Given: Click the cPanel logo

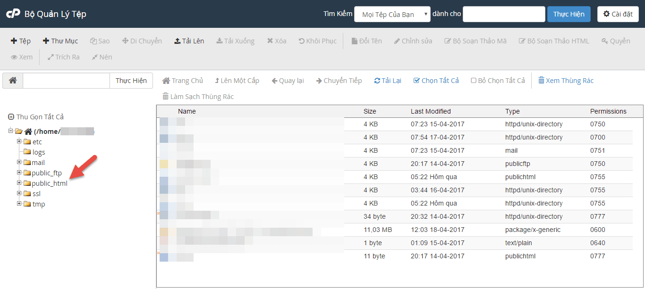Looking at the screenshot, I should tap(13, 14).
